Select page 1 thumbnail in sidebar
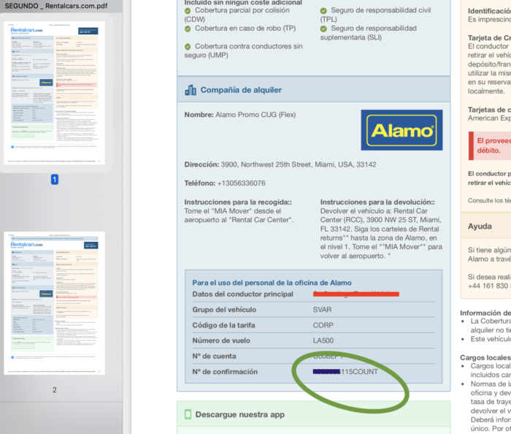 [55, 93]
